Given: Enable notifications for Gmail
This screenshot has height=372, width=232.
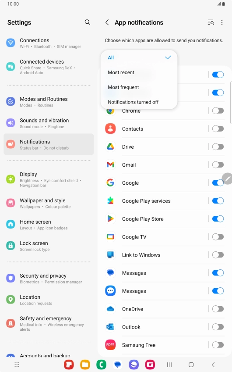Looking at the screenshot, I should coord(218,165).
